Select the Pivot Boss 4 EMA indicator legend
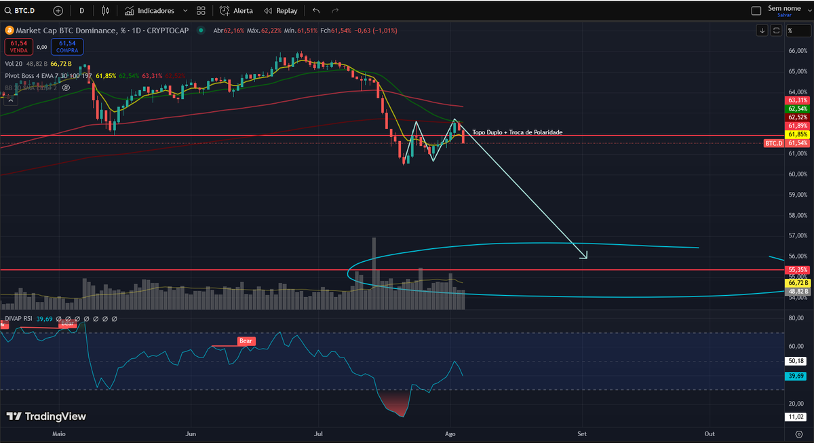The width and height of the screenshot is (814, 443). pyautogui.click(x=48, y=75)
